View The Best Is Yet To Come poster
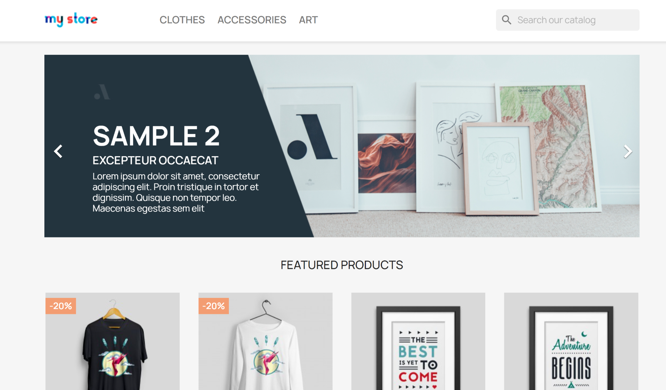666x390 pixels. (x=418, y=341)
